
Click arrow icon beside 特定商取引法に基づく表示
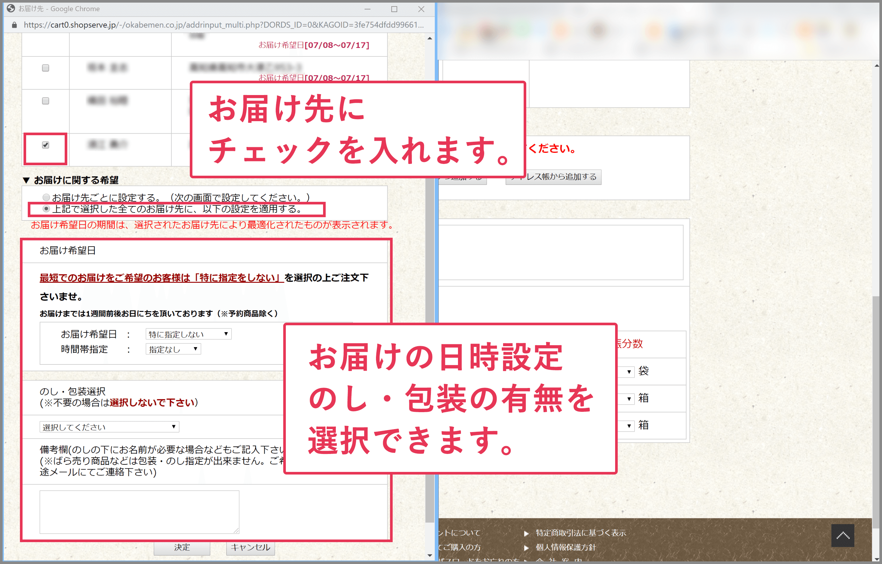click(x=526, y=533)
